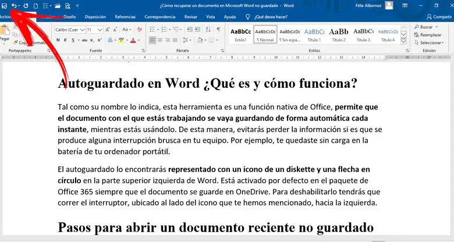
Task: Open the font color dropdown arrow
Action: (139, 40)
